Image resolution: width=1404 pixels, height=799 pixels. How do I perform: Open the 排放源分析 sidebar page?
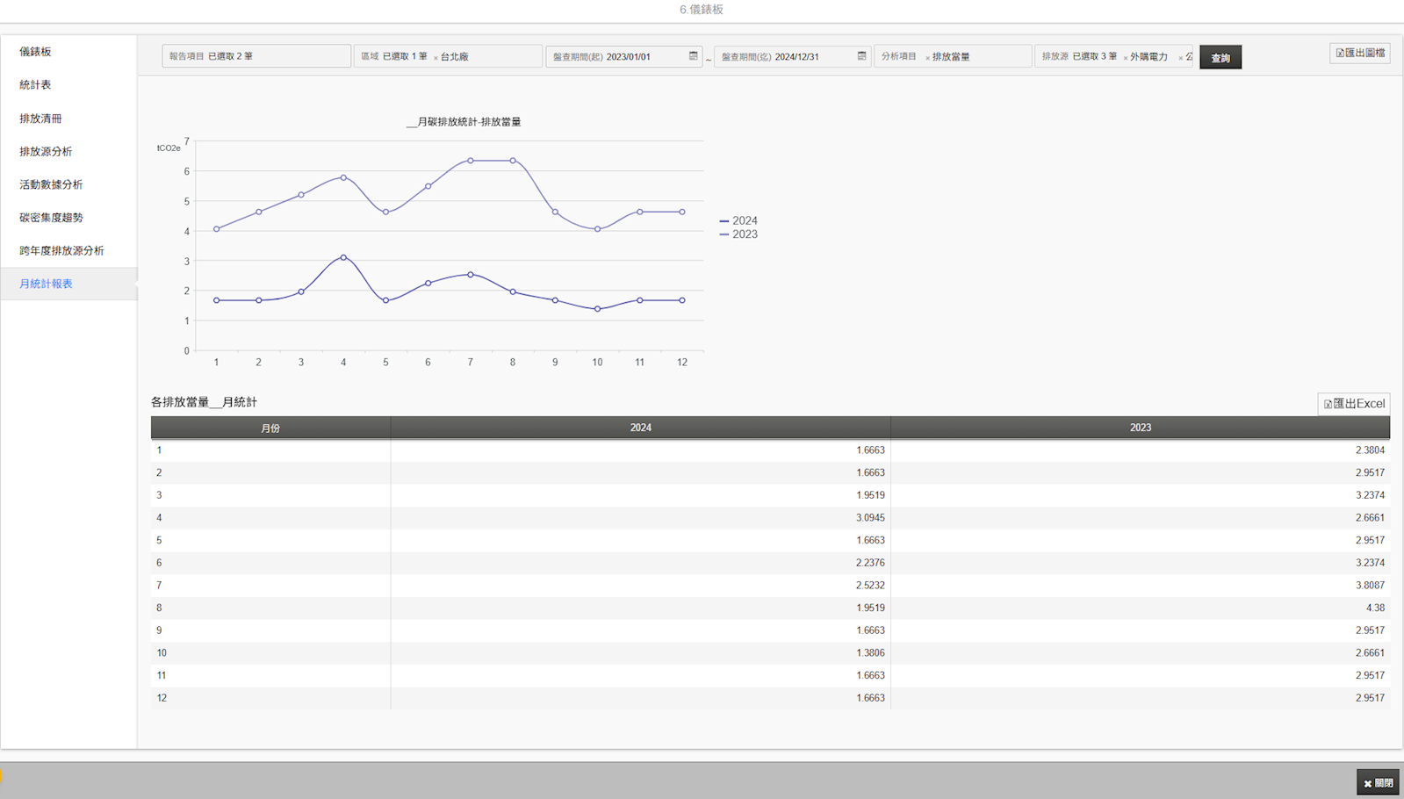pyautogui.click(x=46, y=152)
